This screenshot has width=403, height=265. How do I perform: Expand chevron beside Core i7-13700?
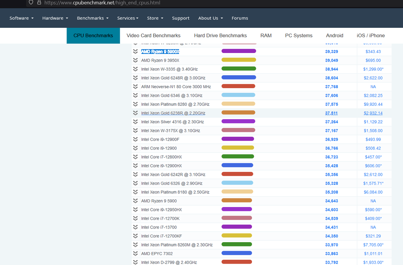click(135, 227)
